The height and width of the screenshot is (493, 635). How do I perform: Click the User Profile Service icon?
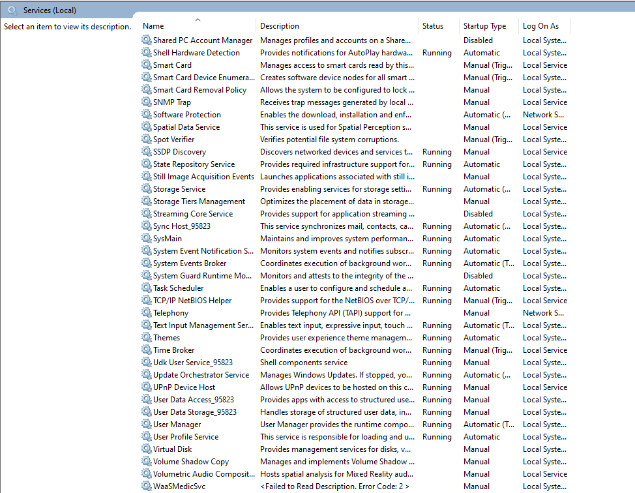[146, 436]
